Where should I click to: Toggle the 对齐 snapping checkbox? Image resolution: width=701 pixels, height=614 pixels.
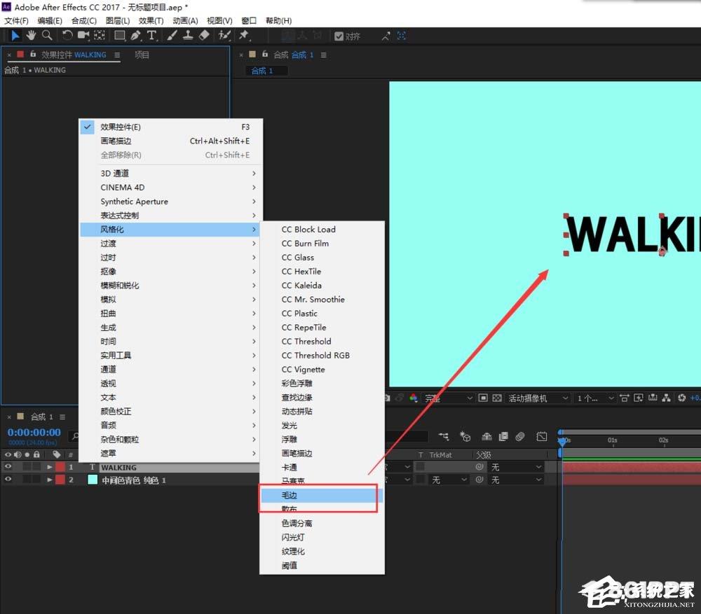(x=339, y=36)
